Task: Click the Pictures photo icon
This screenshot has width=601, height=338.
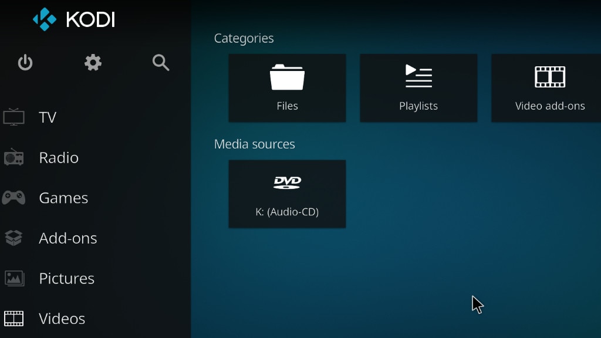Action: point(13,278)
